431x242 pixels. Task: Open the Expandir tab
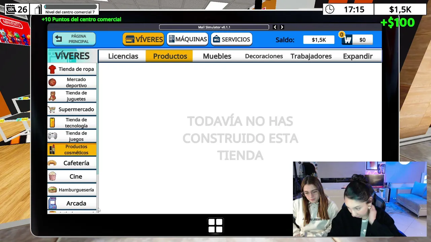click(358, 56)
